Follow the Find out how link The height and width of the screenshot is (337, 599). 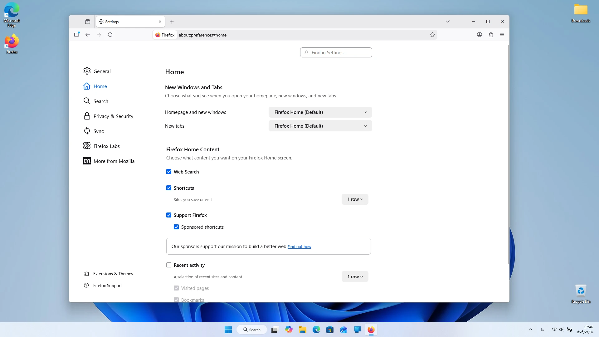click(299, 247)
